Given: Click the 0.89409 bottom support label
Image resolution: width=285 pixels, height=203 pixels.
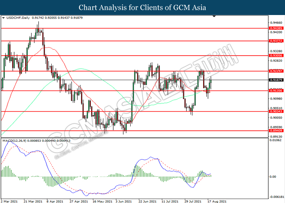Looking at the screenshot, I should (276, 131).
